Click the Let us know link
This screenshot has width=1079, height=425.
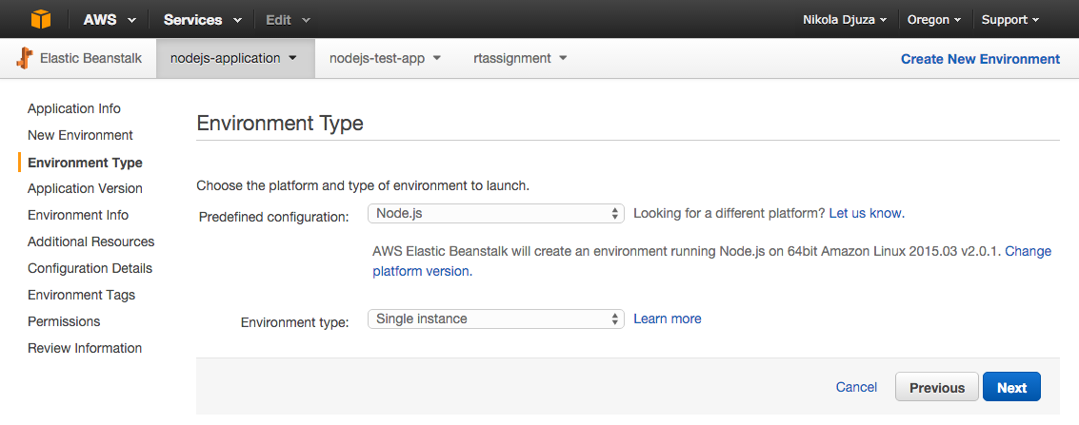pos(867,214)
